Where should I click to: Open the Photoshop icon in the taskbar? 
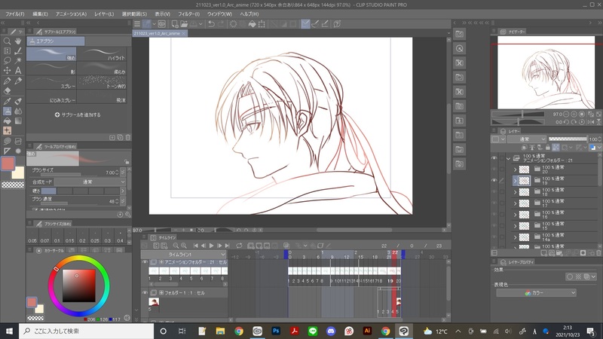(x=277, y=331)
